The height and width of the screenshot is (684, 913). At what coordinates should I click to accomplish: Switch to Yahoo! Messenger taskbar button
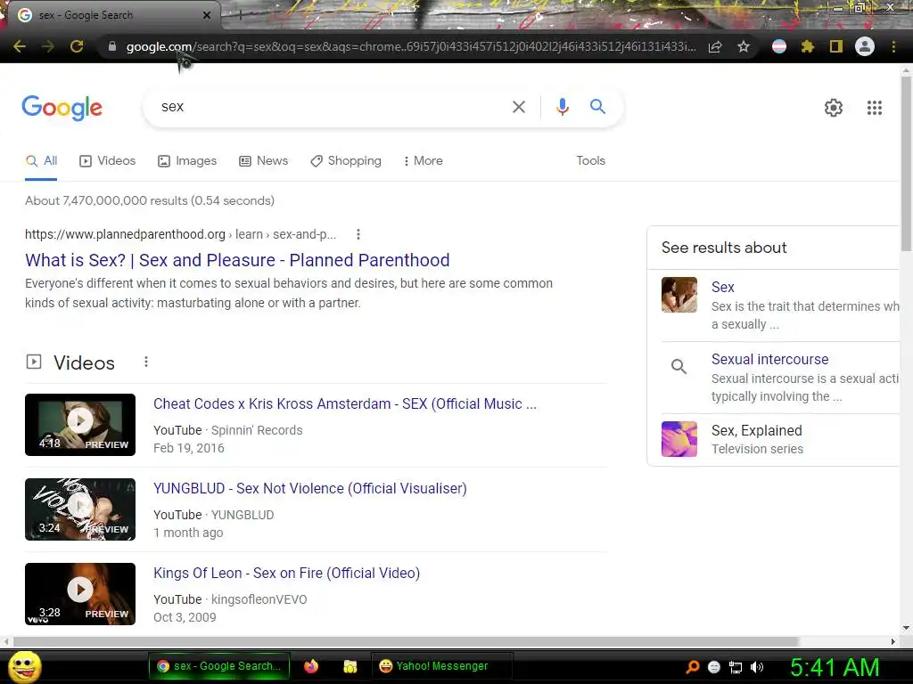(x=441, y=666)
